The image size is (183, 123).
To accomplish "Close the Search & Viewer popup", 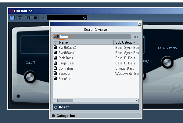I will tap(139, 24).
